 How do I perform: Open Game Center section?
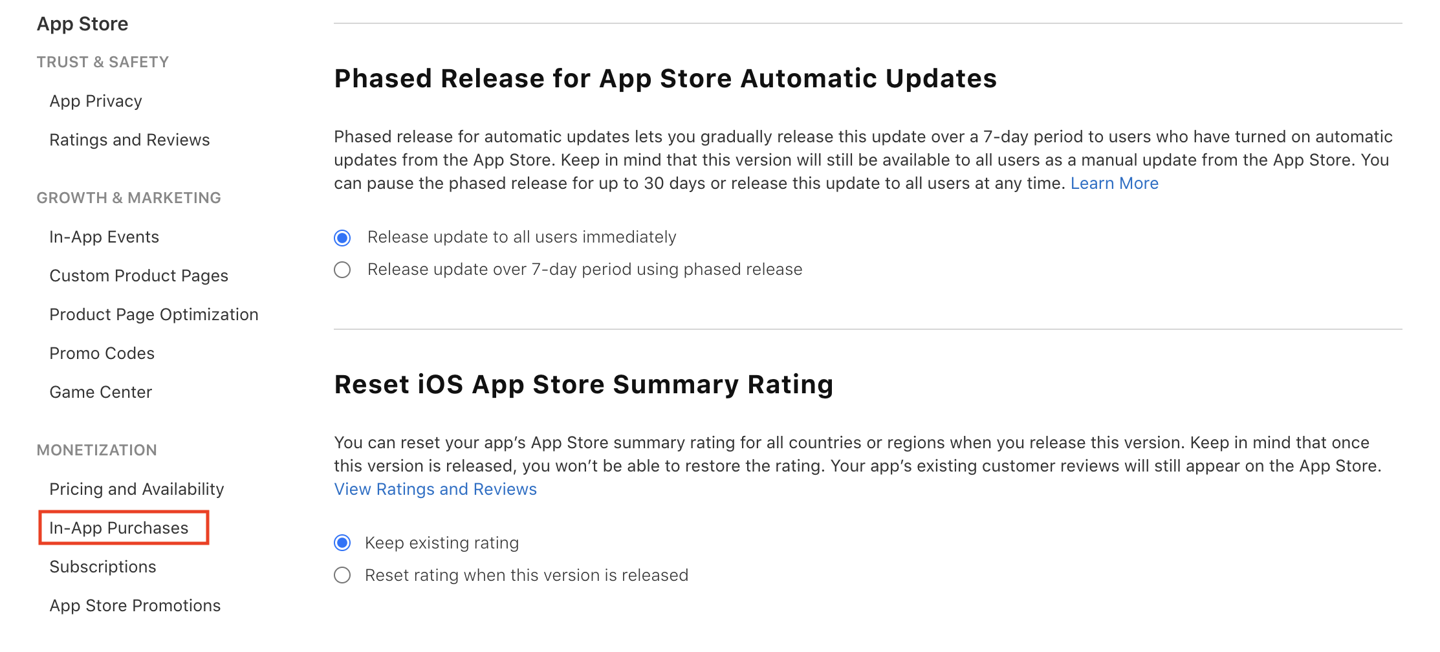pos(101,392)
